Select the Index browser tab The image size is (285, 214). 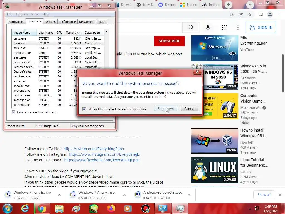click(x=212, y=5)
